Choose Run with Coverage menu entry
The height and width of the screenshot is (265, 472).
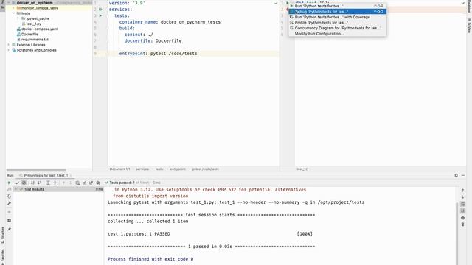point(338,17)
